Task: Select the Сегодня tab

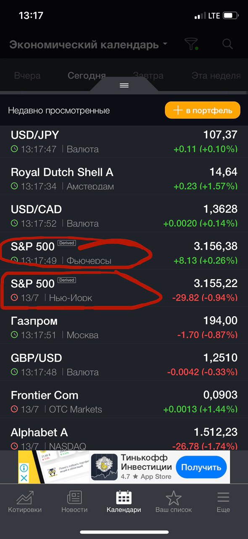Action: 87,76
